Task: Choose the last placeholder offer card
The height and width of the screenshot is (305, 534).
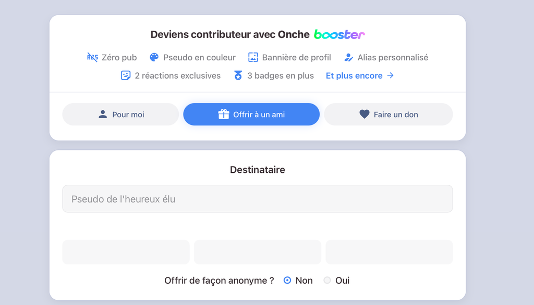Action: 389,252
